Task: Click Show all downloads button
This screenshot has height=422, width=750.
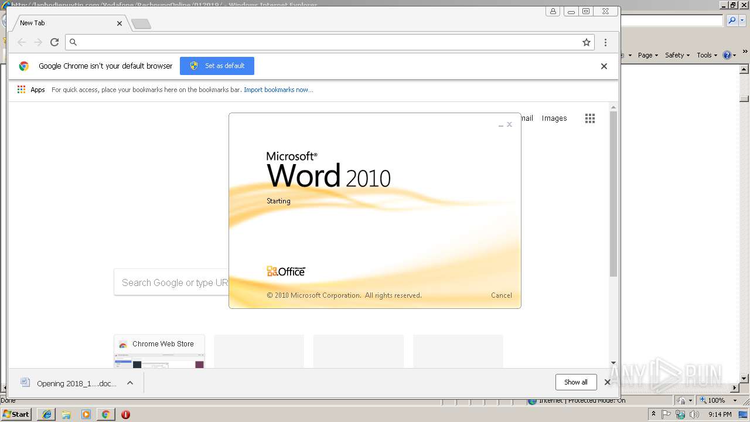Action: [576, 382]
